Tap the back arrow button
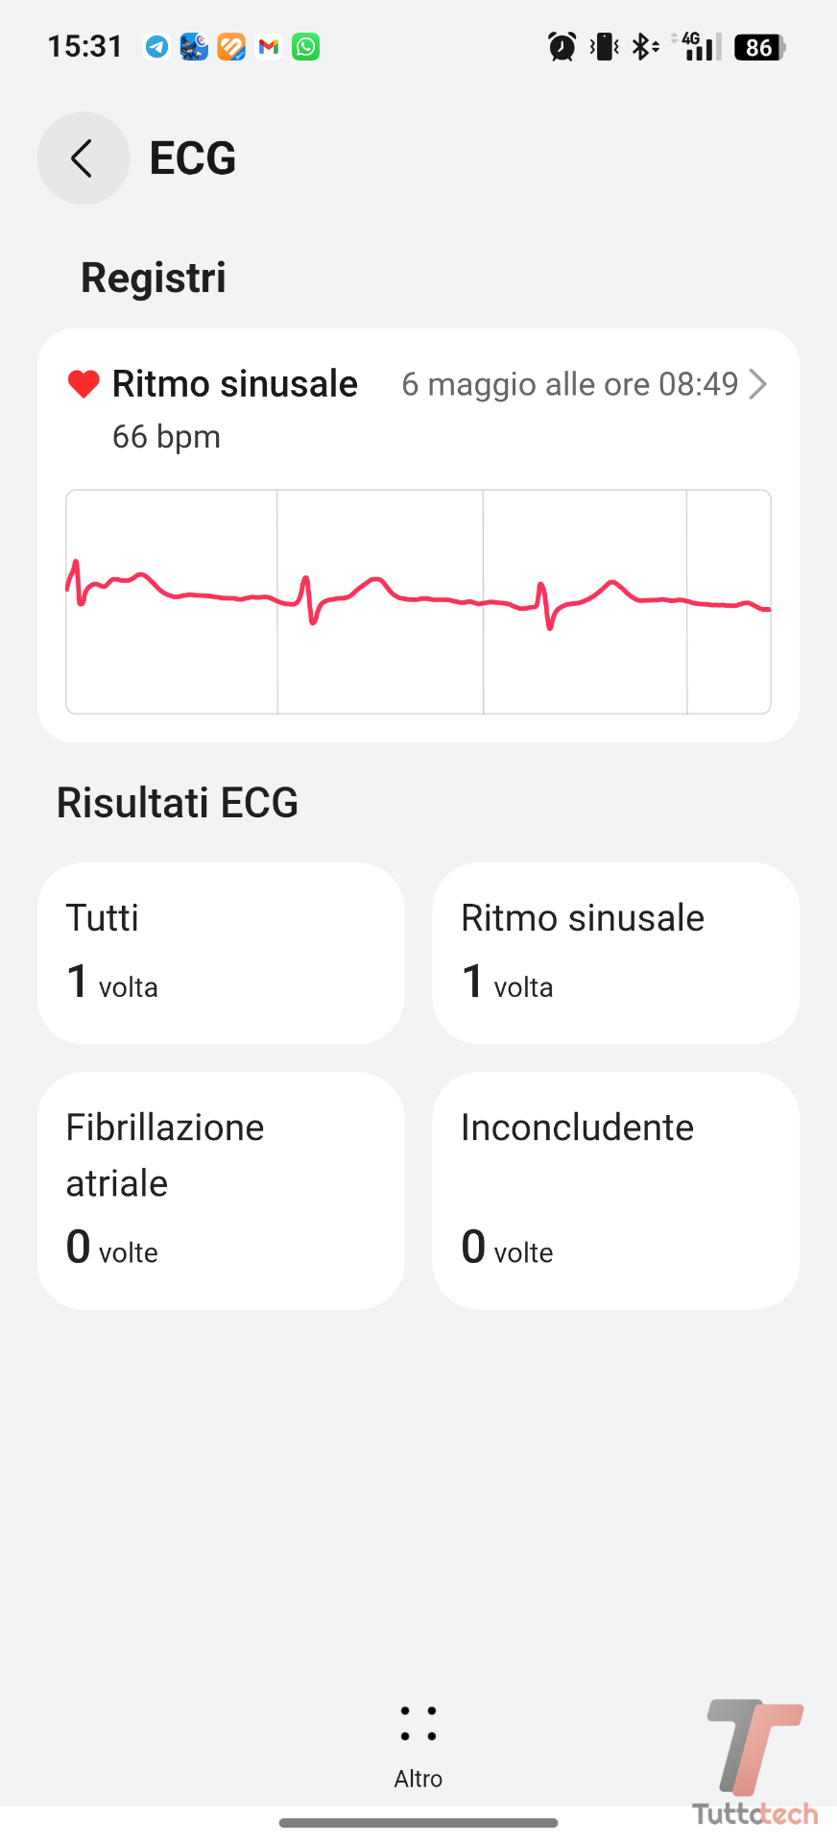Screen dimensions: 837x1844 [83, 158]
